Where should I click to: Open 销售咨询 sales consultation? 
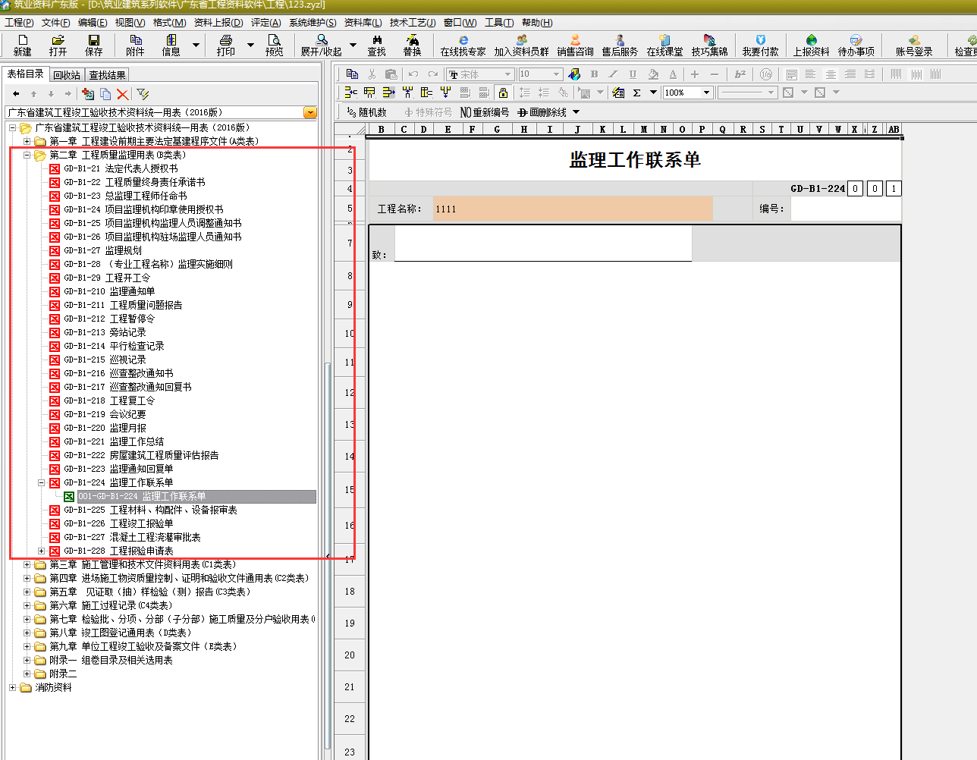click(575, 45)
